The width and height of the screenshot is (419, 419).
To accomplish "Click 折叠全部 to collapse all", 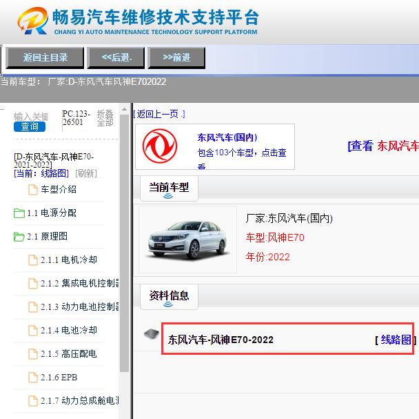I will (x=105, y=118).
